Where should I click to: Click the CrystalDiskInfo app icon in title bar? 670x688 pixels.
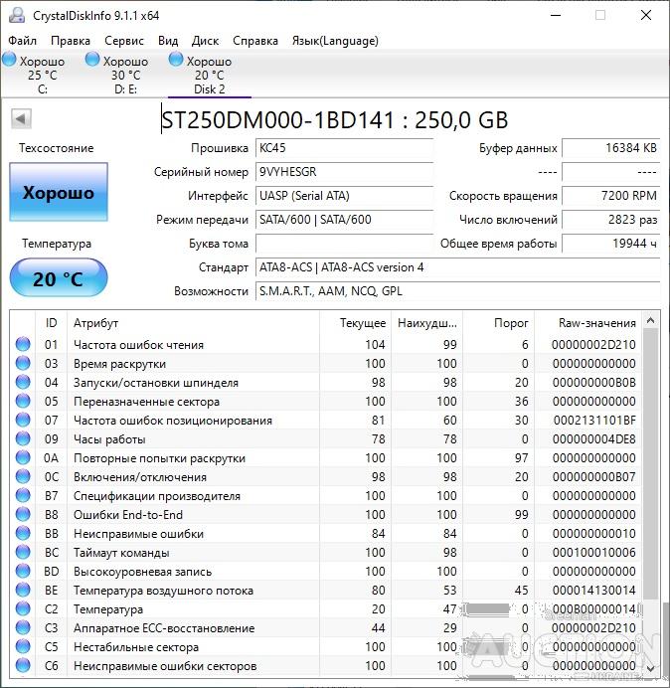[x=17, y=15]
